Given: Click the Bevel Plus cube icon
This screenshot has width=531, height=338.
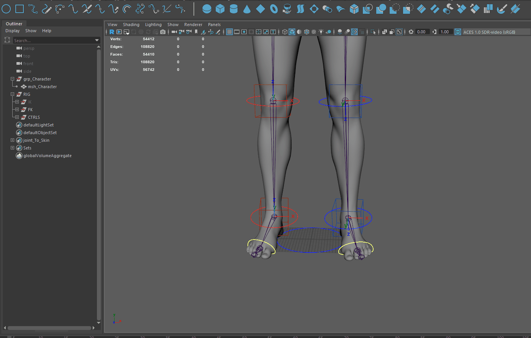Looking at the screenshot, I should [x=354, y=8].
